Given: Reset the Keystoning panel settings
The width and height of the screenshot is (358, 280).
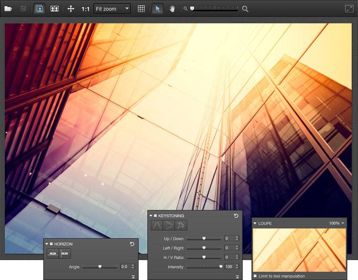Looking at the screenshot, I should pyautogui.click(x=236, y=215).
